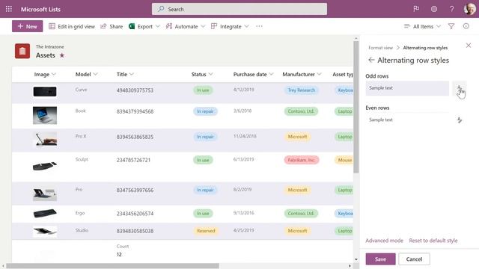
Task: Click the Advanced mode link
Action: (x=384, y=241)
